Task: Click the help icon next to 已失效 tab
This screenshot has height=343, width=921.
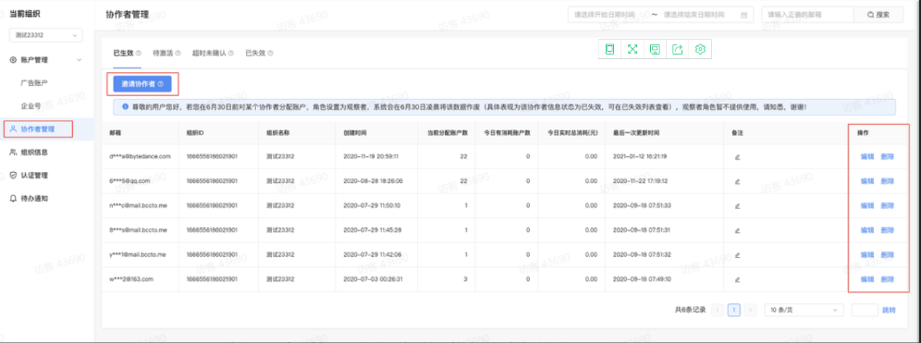Action: coord(270,53)
